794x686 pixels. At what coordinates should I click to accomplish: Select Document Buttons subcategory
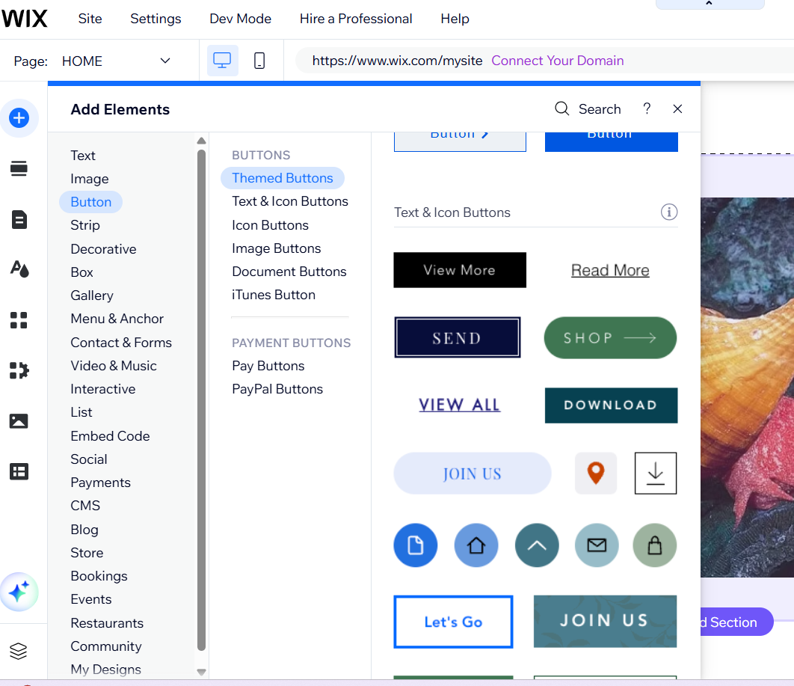click(x=289, y=272)
